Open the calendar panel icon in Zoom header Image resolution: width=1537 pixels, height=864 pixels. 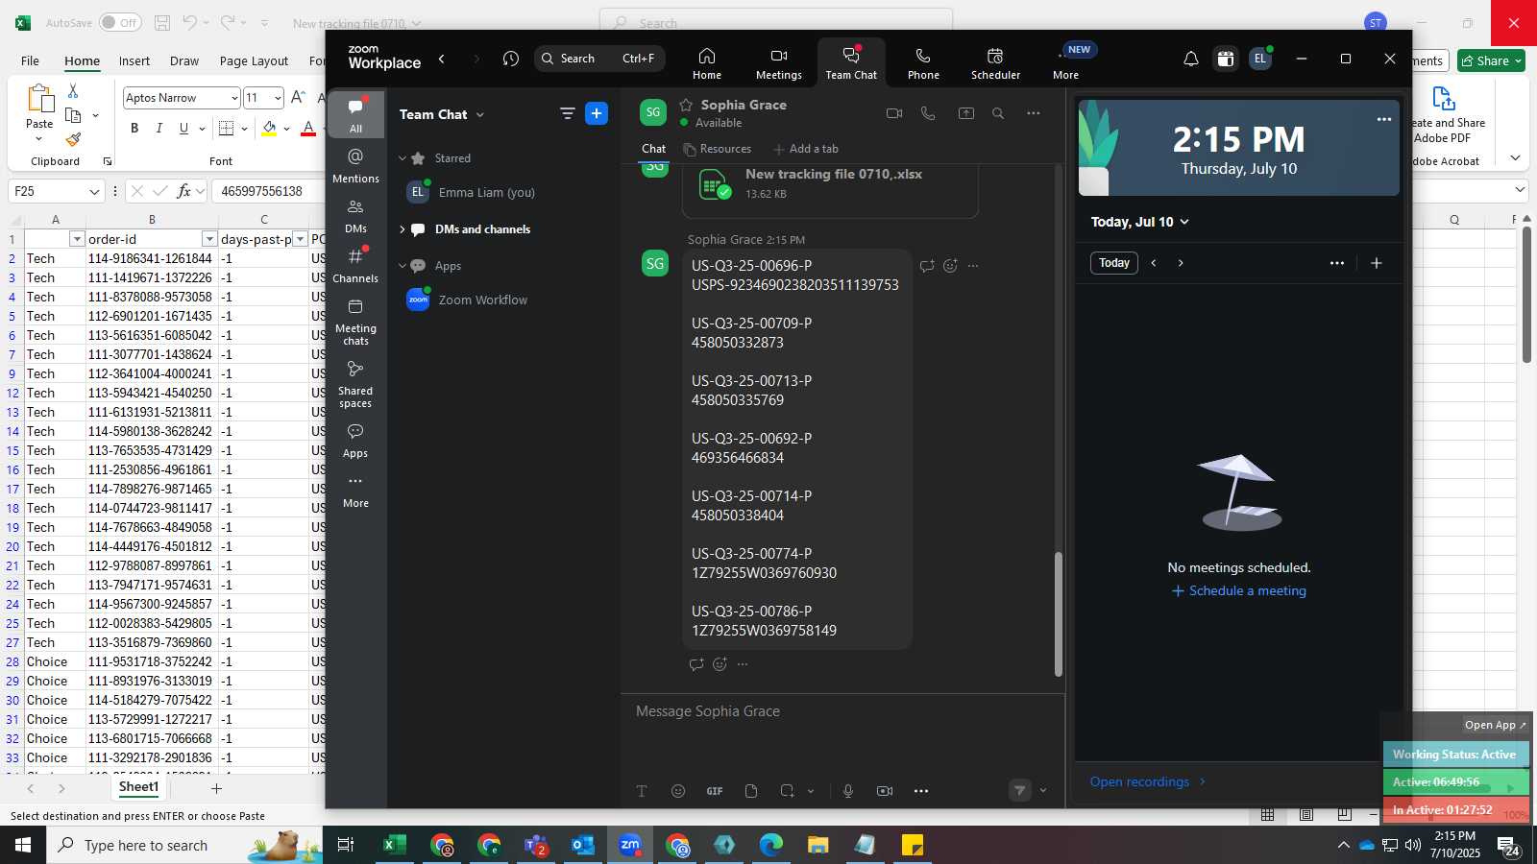point(1226,59)
